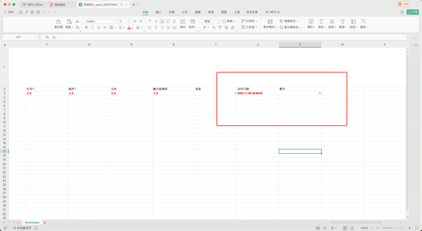Open Find (查找) magnifier tool
This screenshot has height=231, width=422.
tap(364, 22)
